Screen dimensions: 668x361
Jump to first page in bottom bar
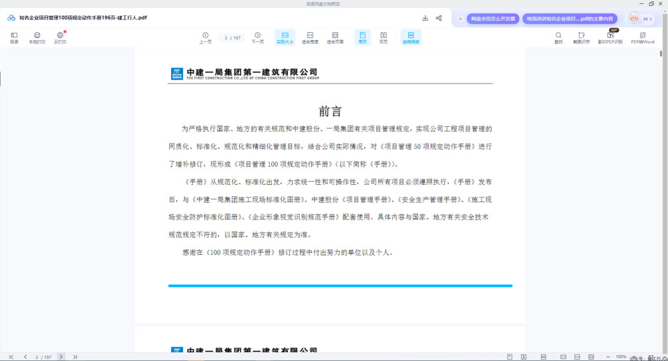click(x=11, y=357)
